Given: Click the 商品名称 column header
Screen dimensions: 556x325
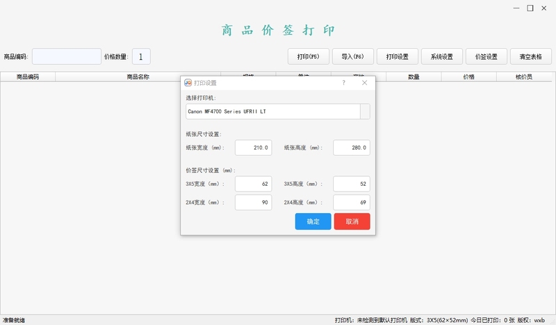Looking at the screenshot, I should [138, 77].
